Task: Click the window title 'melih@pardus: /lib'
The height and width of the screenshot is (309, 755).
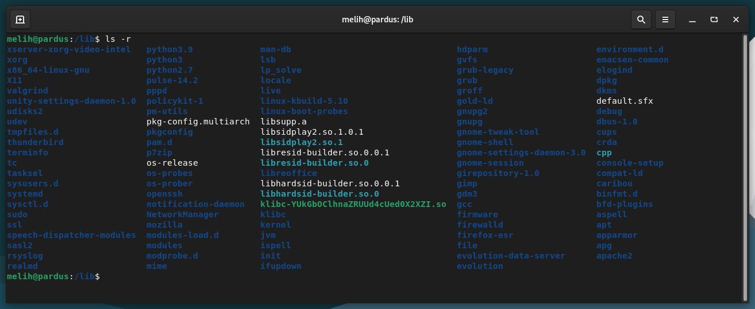Action: pos(378,19)
